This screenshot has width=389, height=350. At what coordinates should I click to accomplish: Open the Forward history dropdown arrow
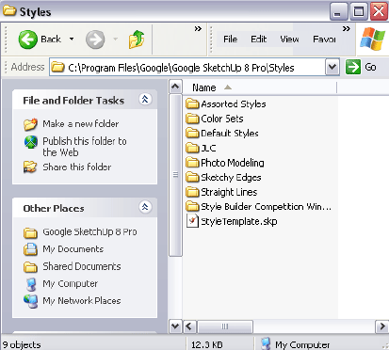(x=115, y=40)
